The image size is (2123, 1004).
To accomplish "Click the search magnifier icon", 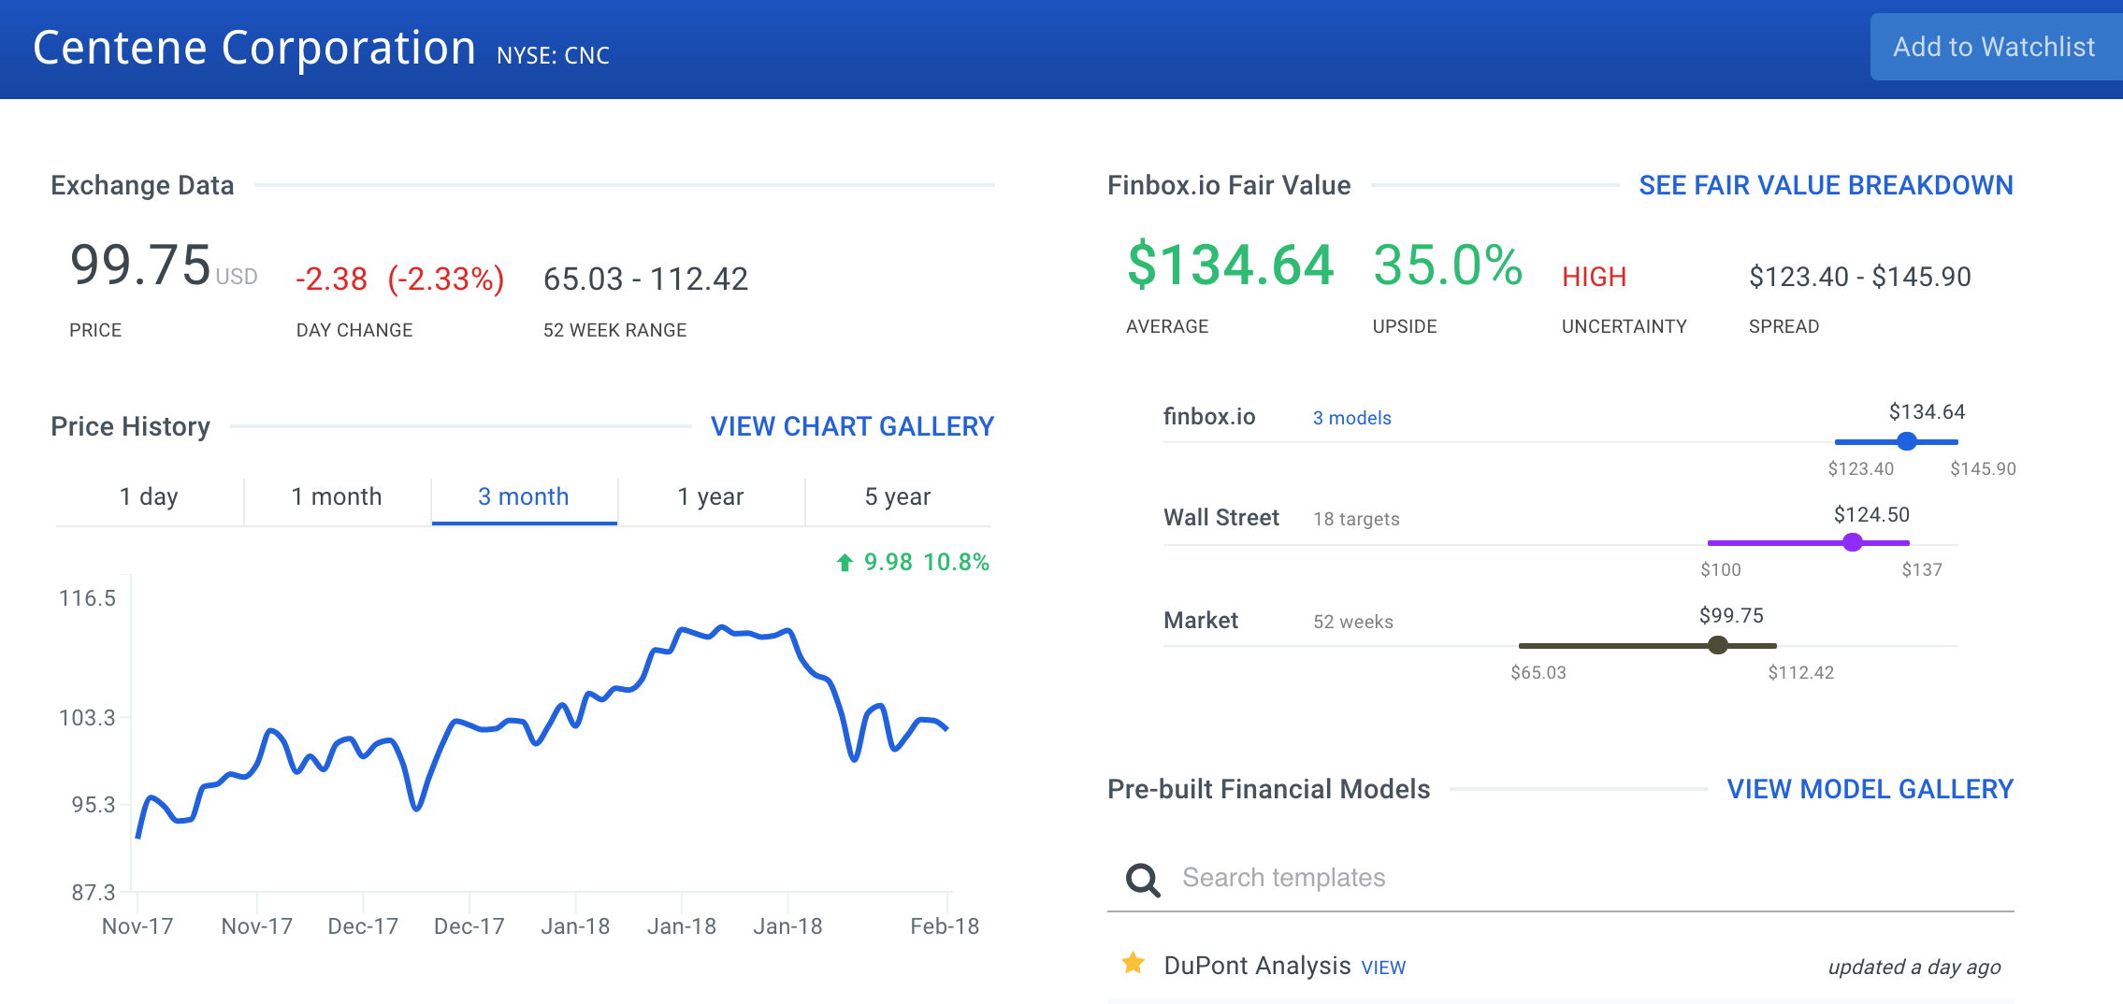I will (1143, 880).
